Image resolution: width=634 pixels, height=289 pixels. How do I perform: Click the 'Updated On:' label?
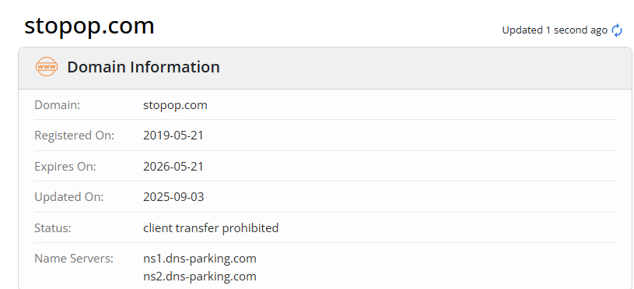point(69,198)
